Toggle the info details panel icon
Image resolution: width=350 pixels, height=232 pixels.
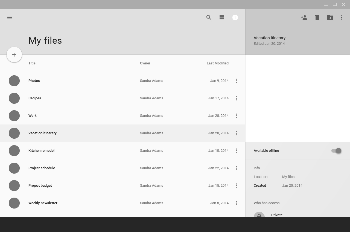pyautogui.click(x=235, y=17)
